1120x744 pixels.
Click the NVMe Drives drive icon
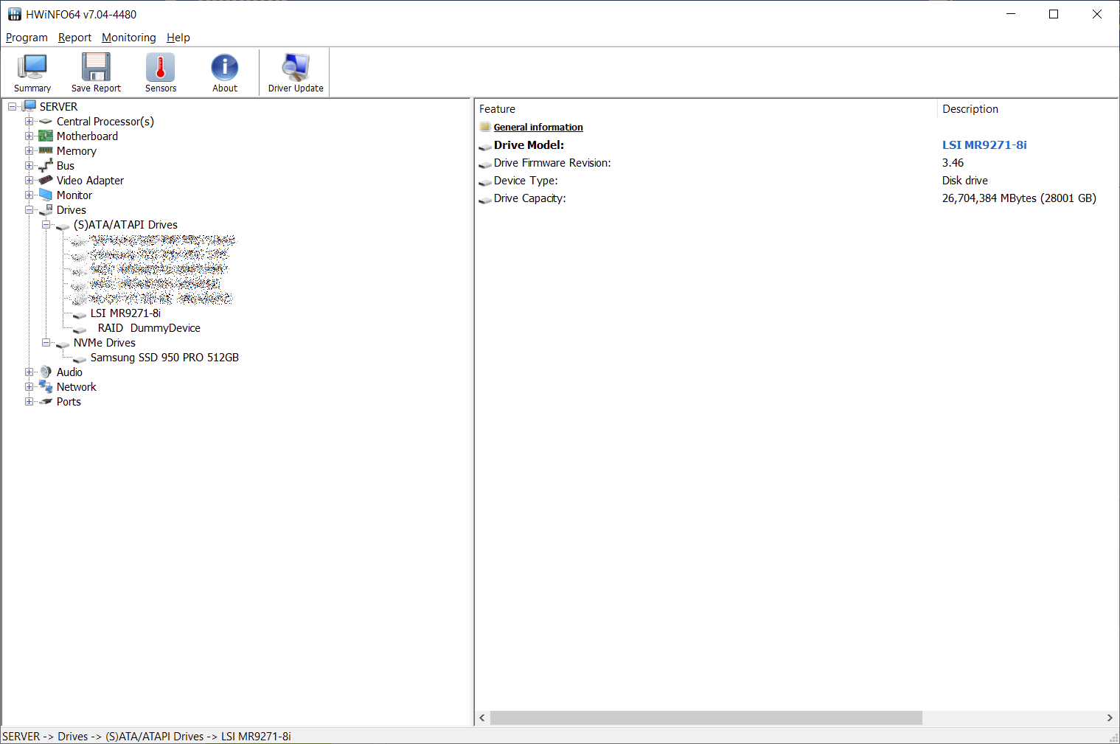click(x=63, y=344)
